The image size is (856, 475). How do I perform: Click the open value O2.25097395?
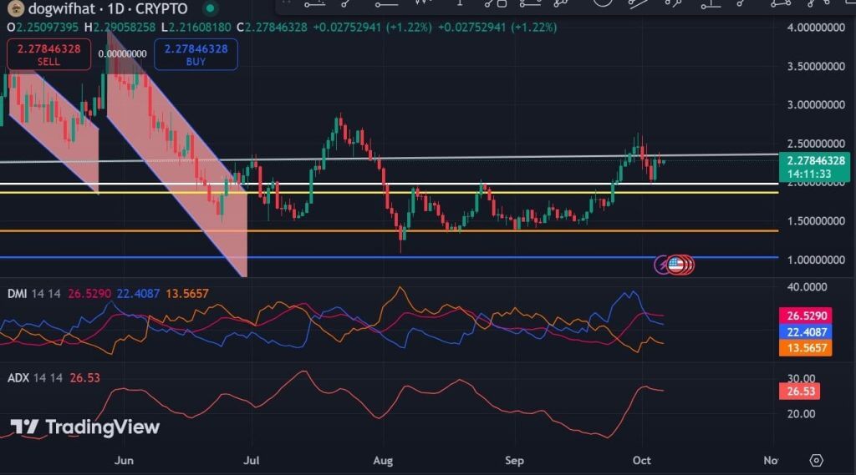(43, 28)
